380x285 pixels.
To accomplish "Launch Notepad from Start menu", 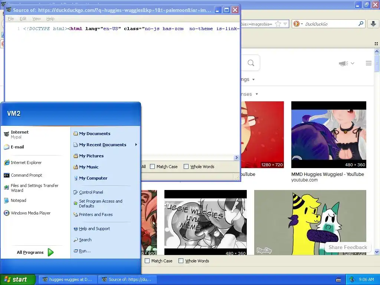I will pos(15,200).
